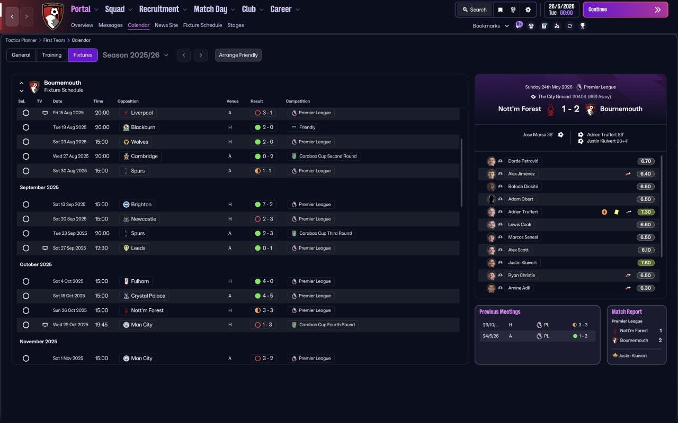Open the Brighton opposition link
The image size is (678, 423).
137,205
